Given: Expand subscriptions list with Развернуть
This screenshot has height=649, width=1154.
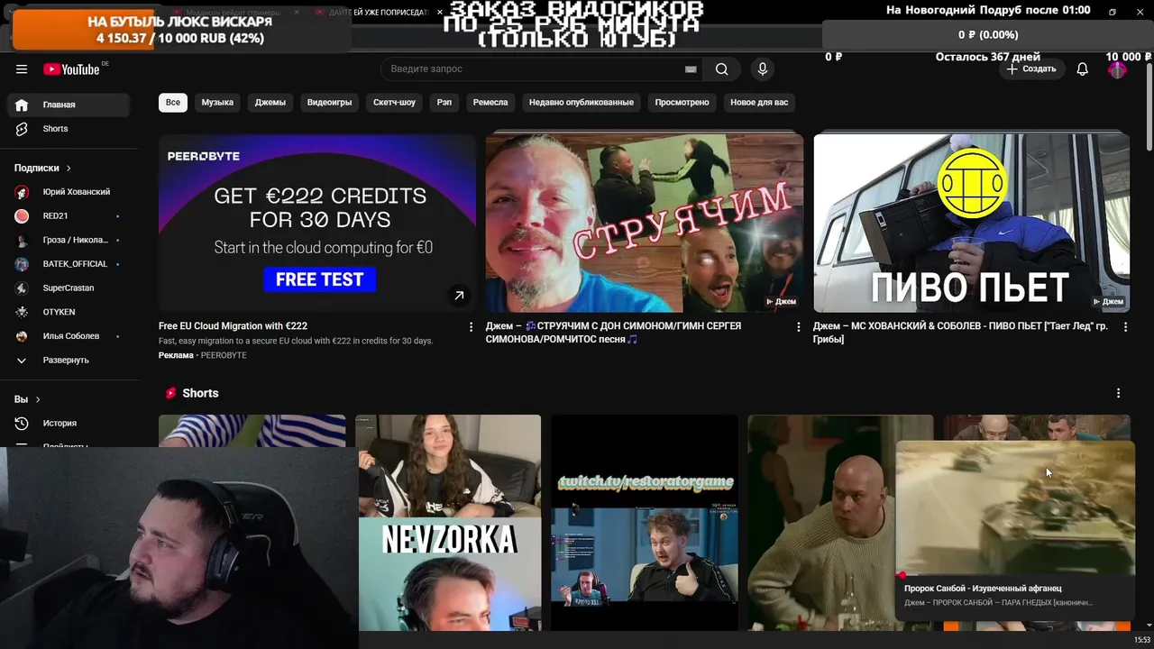Looking at the screenshot, I should 69,361.
